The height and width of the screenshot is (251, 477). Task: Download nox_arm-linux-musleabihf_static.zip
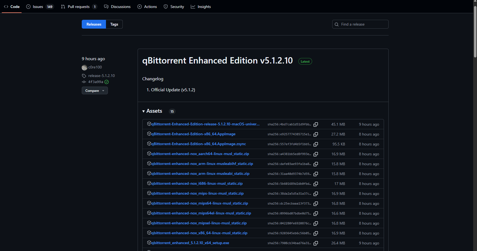[202, 164]
